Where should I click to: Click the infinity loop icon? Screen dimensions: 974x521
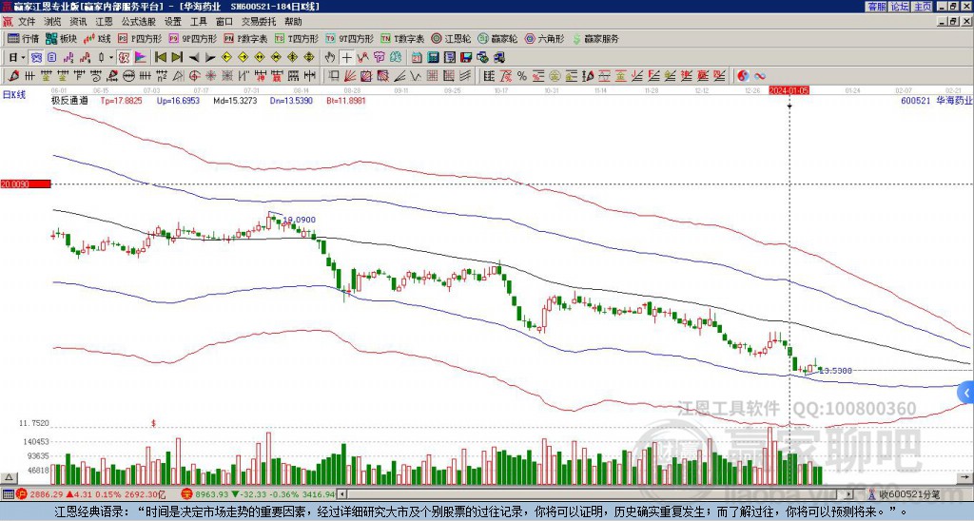point(760,76)
